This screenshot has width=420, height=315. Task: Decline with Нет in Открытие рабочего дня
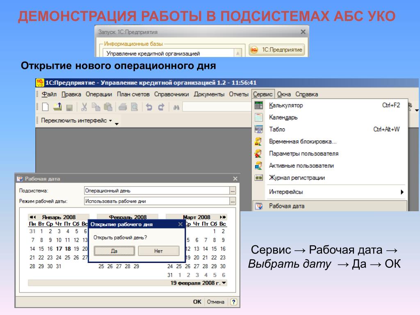[x=159, y=251]
